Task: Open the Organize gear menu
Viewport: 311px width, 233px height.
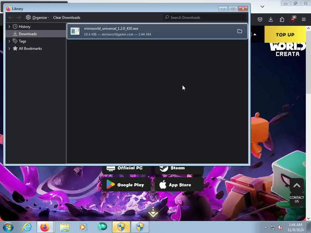Action: pos(37,17)
